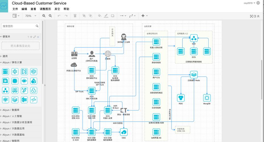Select the 质检和规则 server icon

[x=156, y=57]
